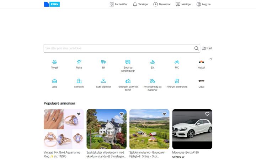This screenshot has width=256, height=160.
Task: Open Varslinger notifications menu
Action: click(140, 4)
